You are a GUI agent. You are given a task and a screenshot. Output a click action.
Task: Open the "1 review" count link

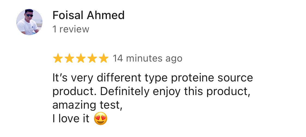tap(71, 29)
